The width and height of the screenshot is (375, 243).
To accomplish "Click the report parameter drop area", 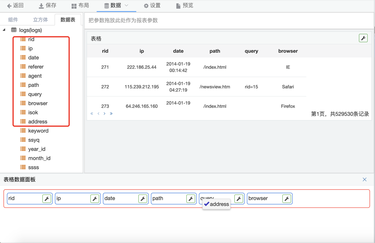I will pyautogui.click(x=229, y=21).
